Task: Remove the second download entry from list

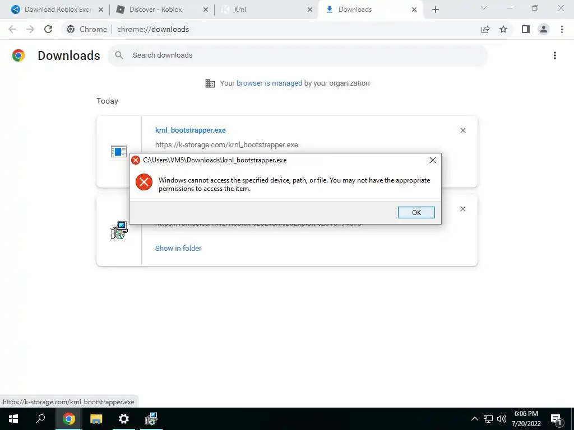Action: 462,209
